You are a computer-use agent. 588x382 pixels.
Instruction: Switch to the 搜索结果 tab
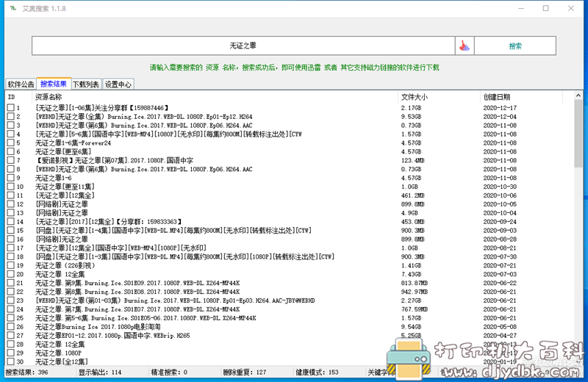point(54,84)
